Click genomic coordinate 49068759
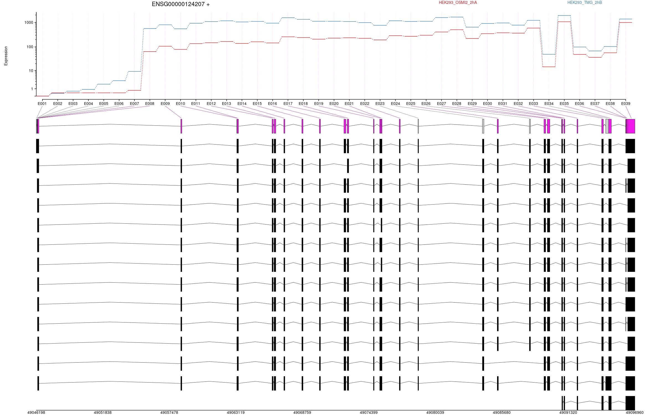Screen dimensions: 665x418 coord(302,412)
